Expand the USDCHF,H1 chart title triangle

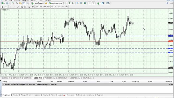point(1,10)
